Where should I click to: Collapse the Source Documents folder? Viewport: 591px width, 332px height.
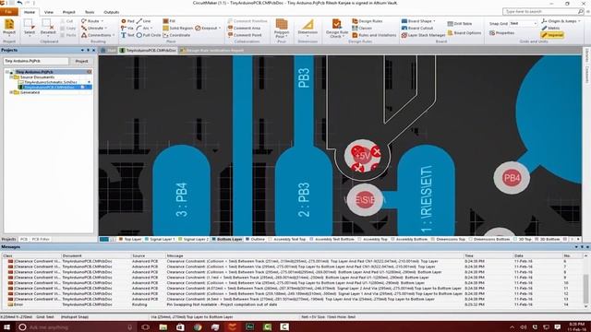click(11, 77)
